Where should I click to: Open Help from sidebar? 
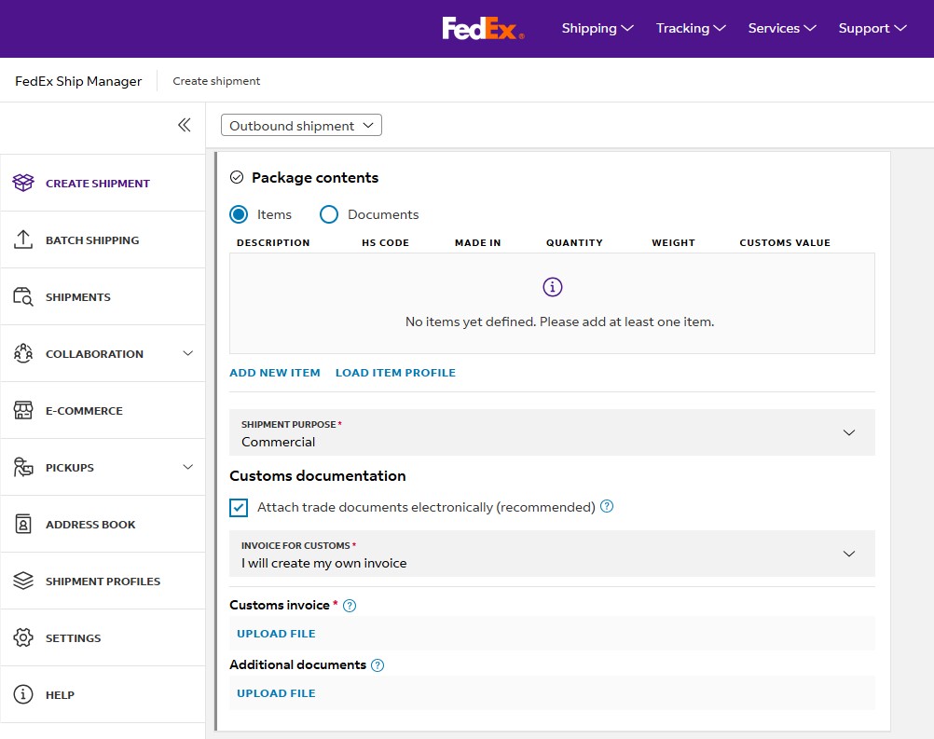pos(103,694)
